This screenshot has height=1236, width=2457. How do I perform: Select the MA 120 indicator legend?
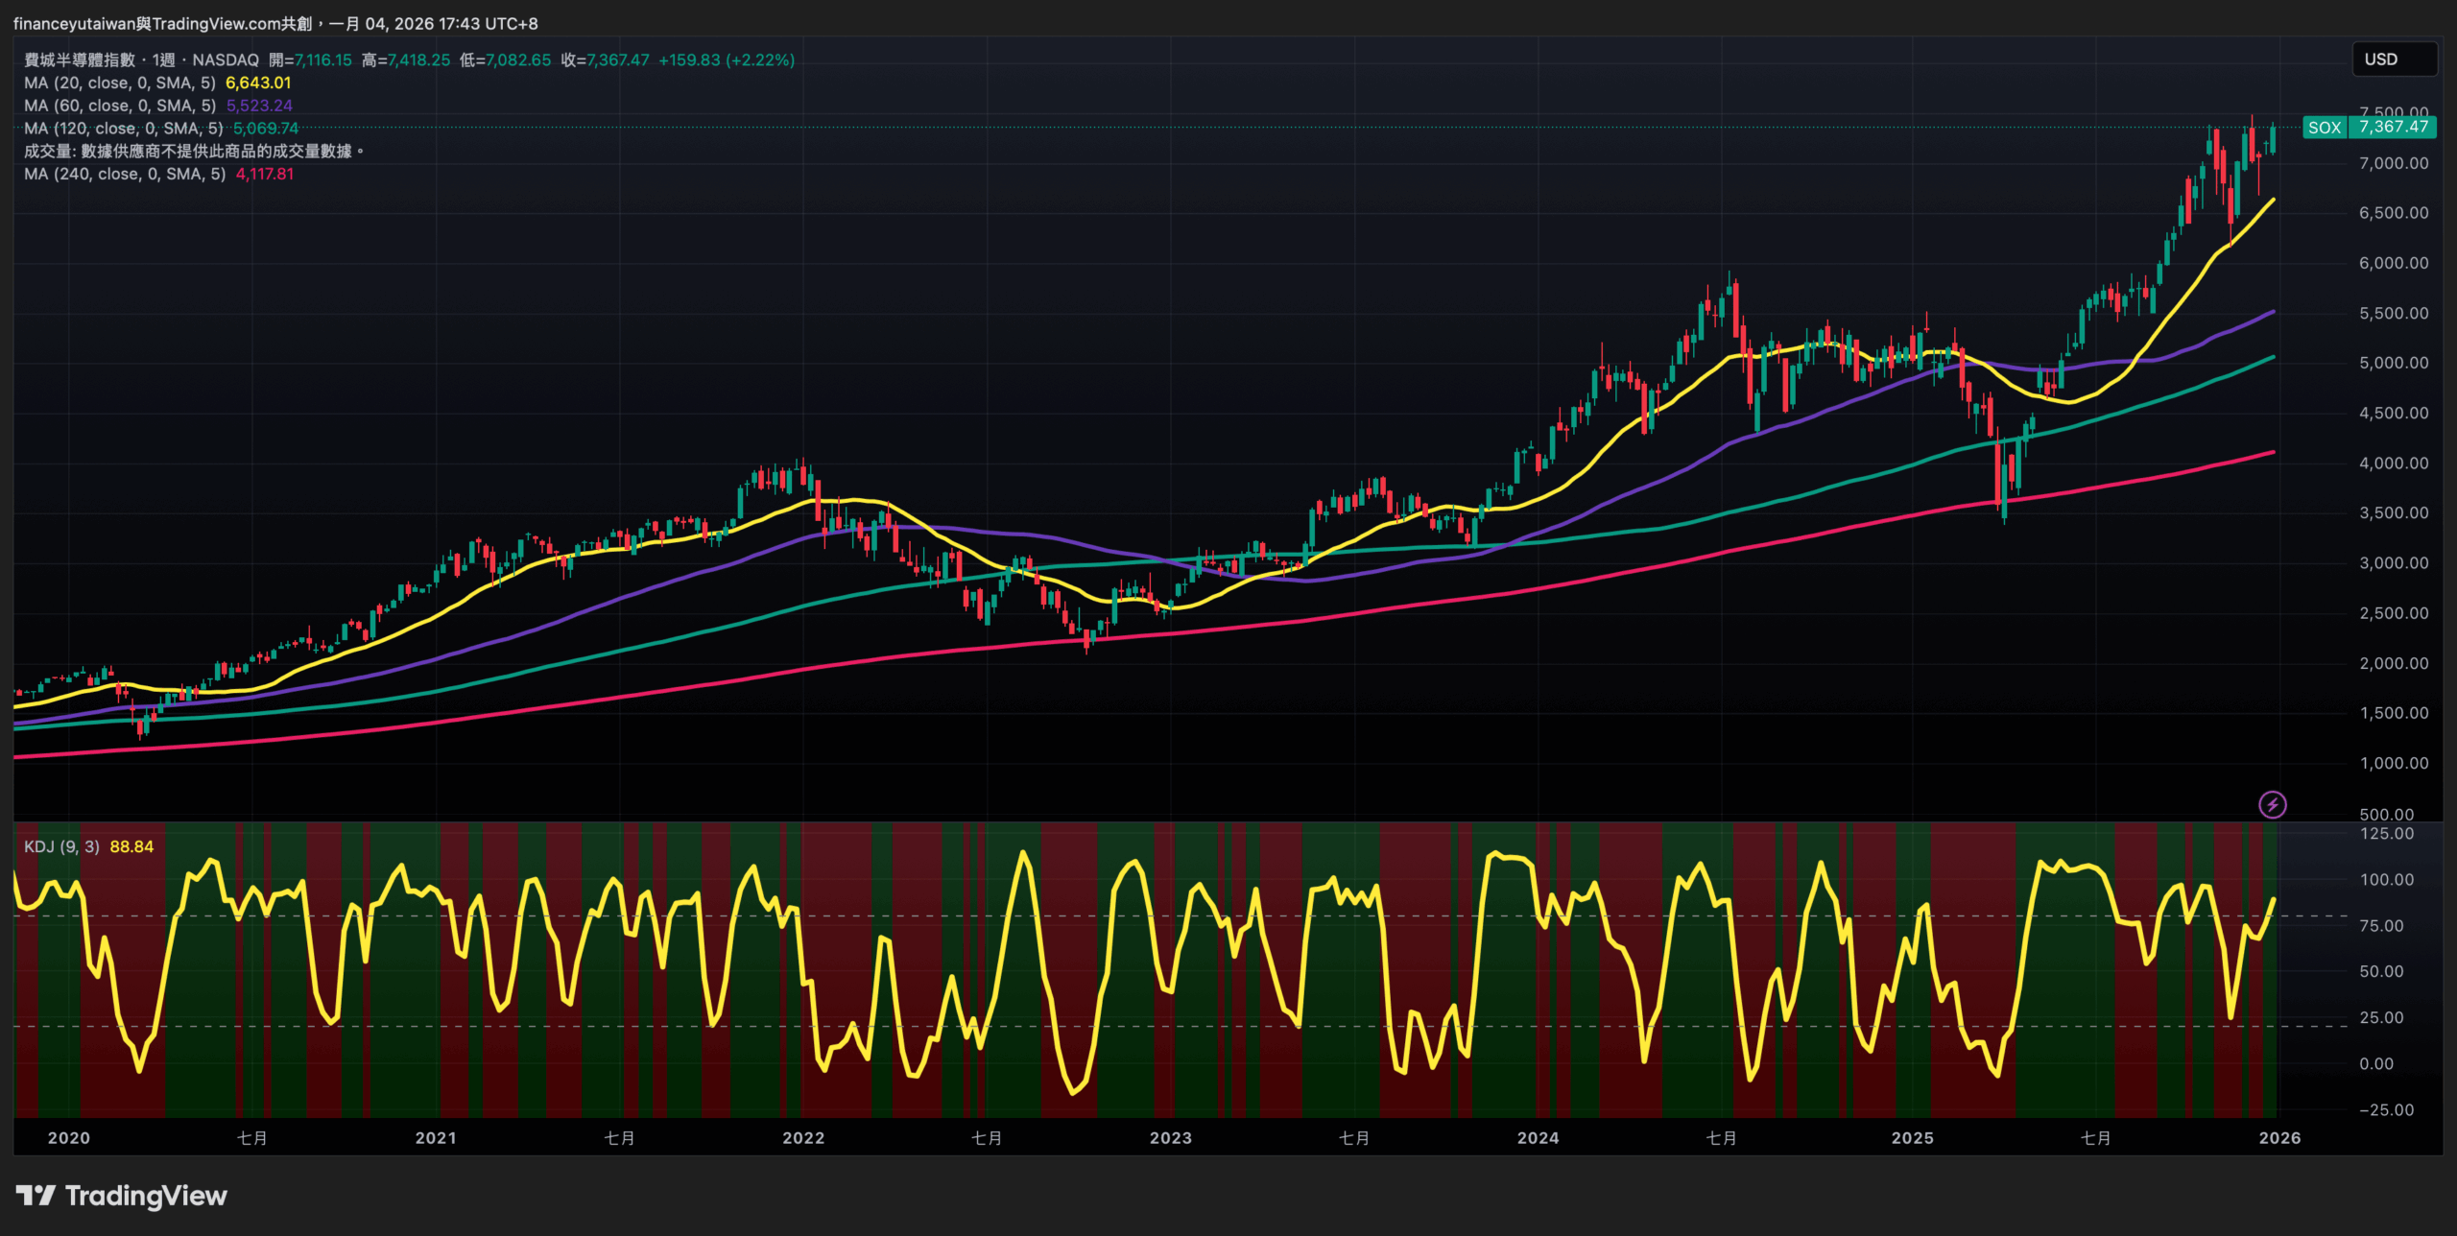123,129
